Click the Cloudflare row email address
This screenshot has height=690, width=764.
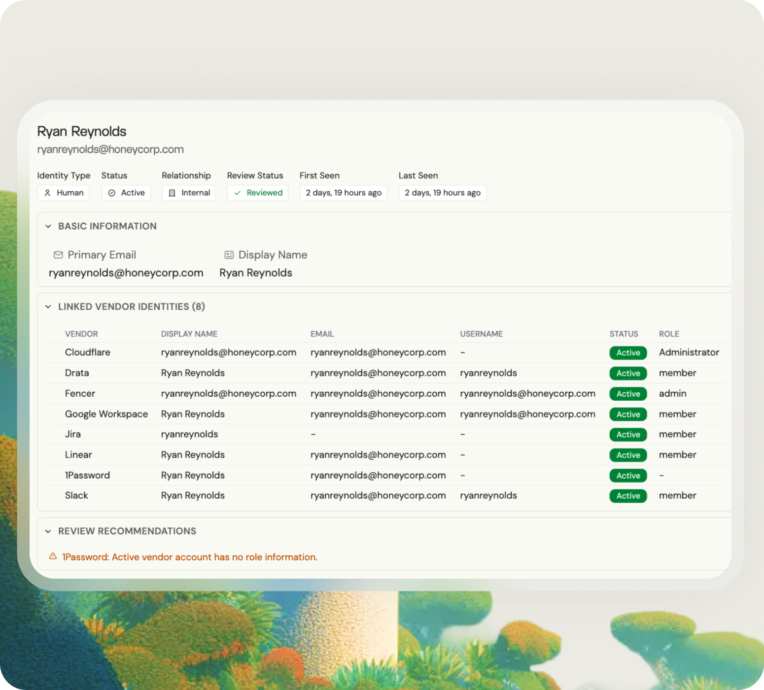[378, 352]
